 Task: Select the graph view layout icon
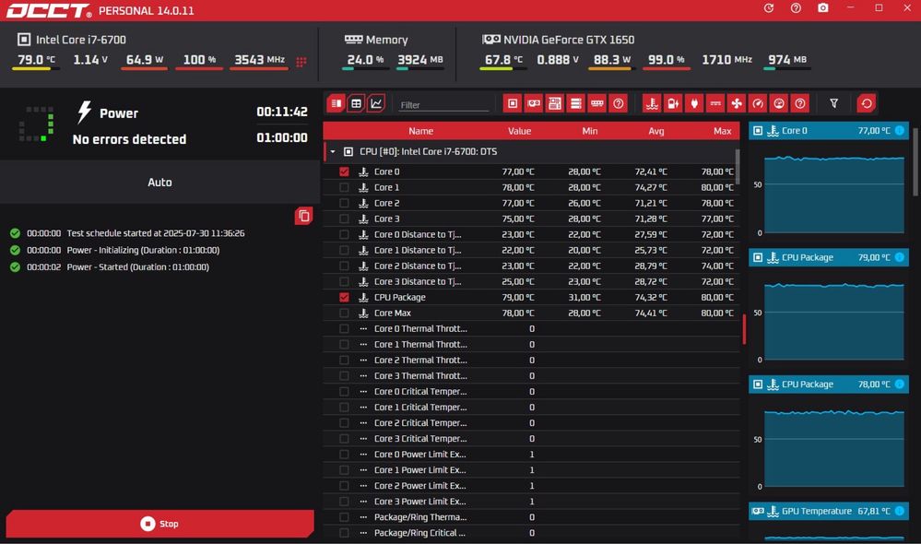(376, 103)
